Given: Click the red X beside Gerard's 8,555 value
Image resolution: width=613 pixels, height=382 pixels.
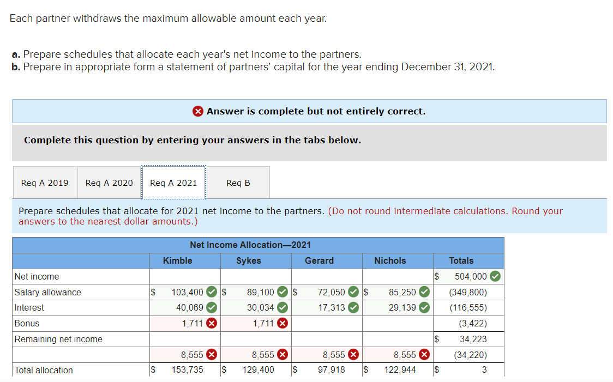Looking at the screenshot, I should pyautogui.click(x=353, y=355).
